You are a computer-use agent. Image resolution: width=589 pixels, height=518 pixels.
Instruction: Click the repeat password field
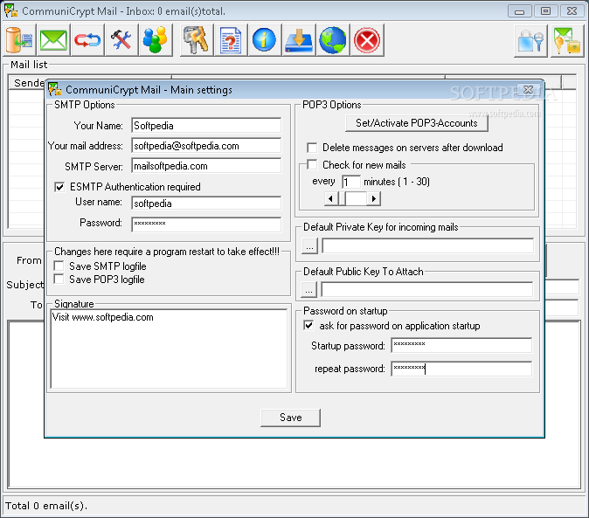click(461, 369)
